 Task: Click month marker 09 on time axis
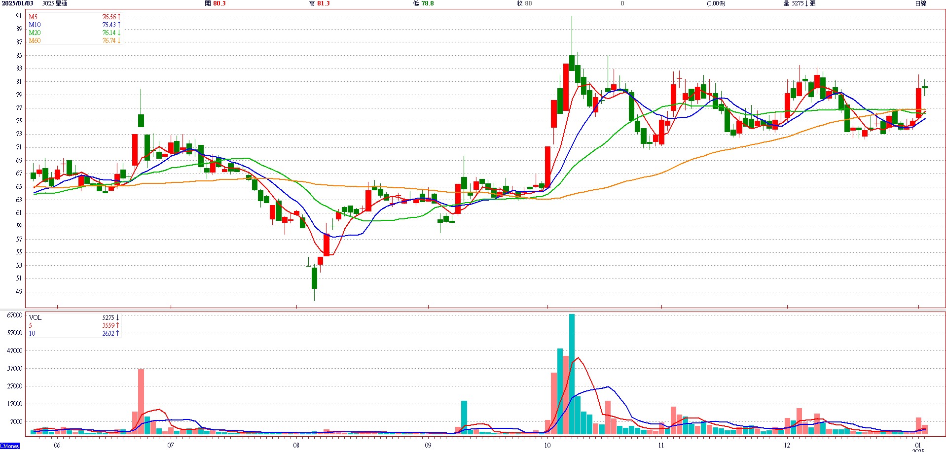pyautogui.click(x=428, y=445)
